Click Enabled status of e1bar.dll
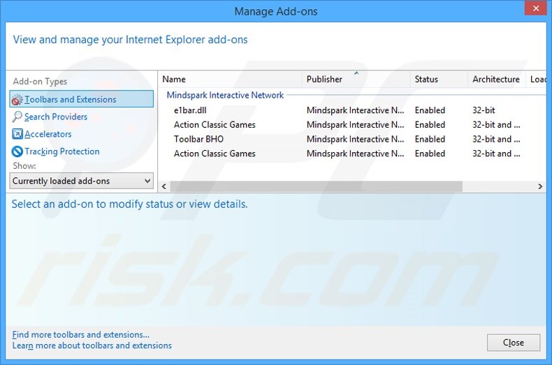Screen dimensions: 552x365 430,110
